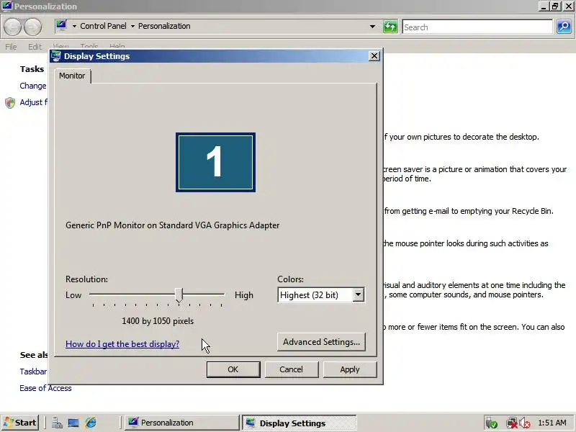Click the monitor 1 preview thumbnail

tap(215, 162)
